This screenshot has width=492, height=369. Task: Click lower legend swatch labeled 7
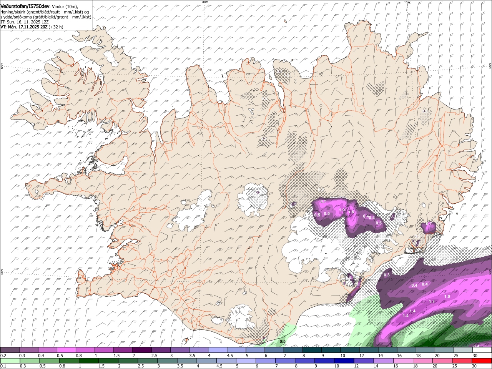(285, 361)
